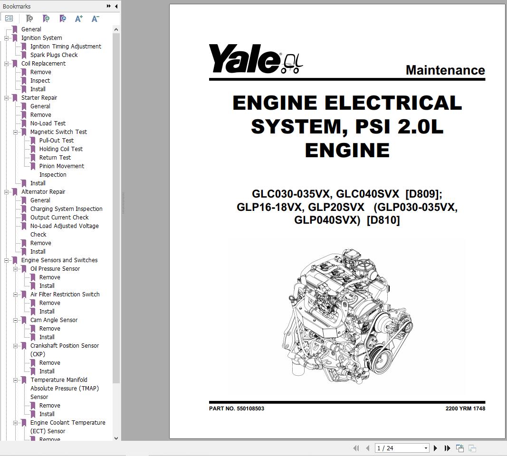Click bookmark icon beside Oil Pressure Sensor
Viewport: 507px width, 456px height.
pyautogui.click(x=24, y=269)
